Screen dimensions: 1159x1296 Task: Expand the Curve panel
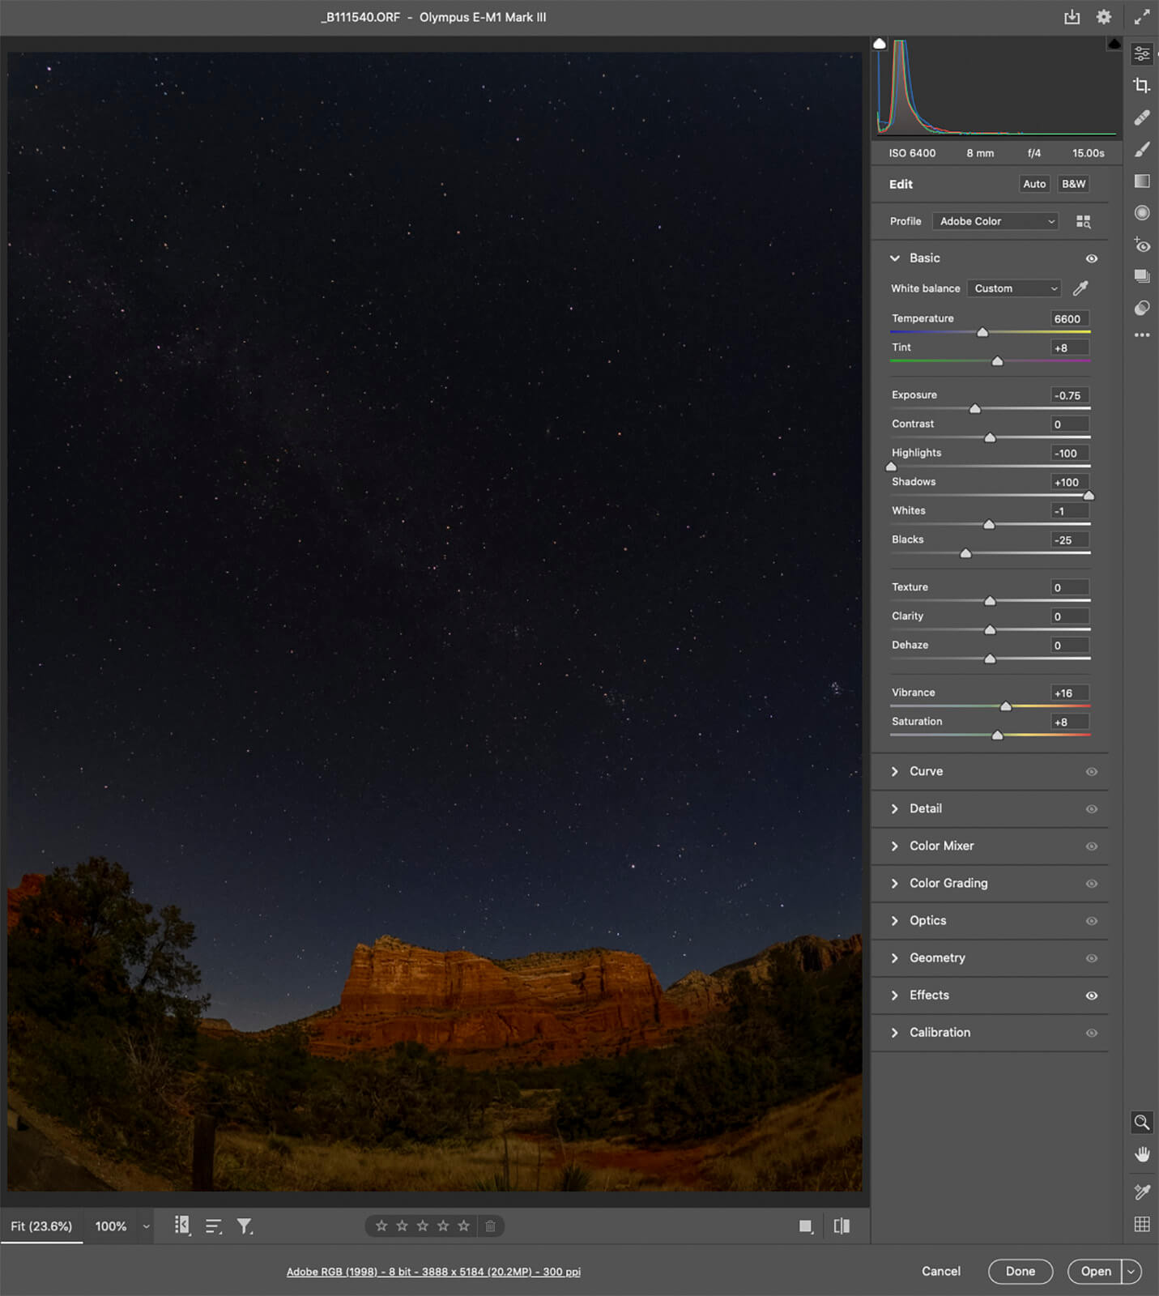point(925,771)
